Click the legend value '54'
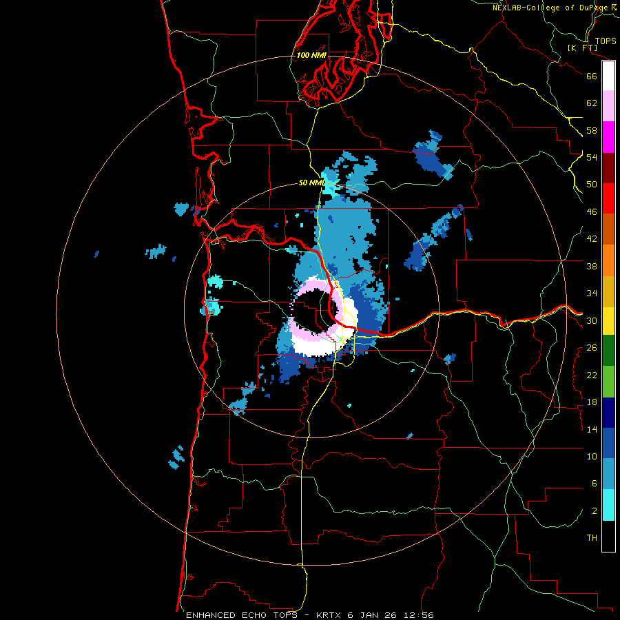The image size is (620, 620). click(x=592, y=157)
